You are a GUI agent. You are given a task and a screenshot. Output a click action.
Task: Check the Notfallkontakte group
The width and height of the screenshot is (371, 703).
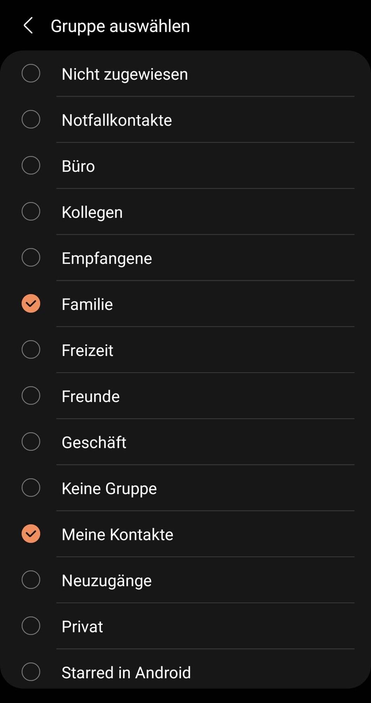(x=31, y=119)
